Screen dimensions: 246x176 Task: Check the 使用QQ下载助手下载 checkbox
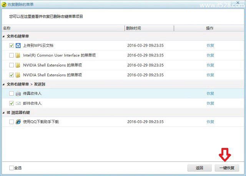[x=12, y=122]
